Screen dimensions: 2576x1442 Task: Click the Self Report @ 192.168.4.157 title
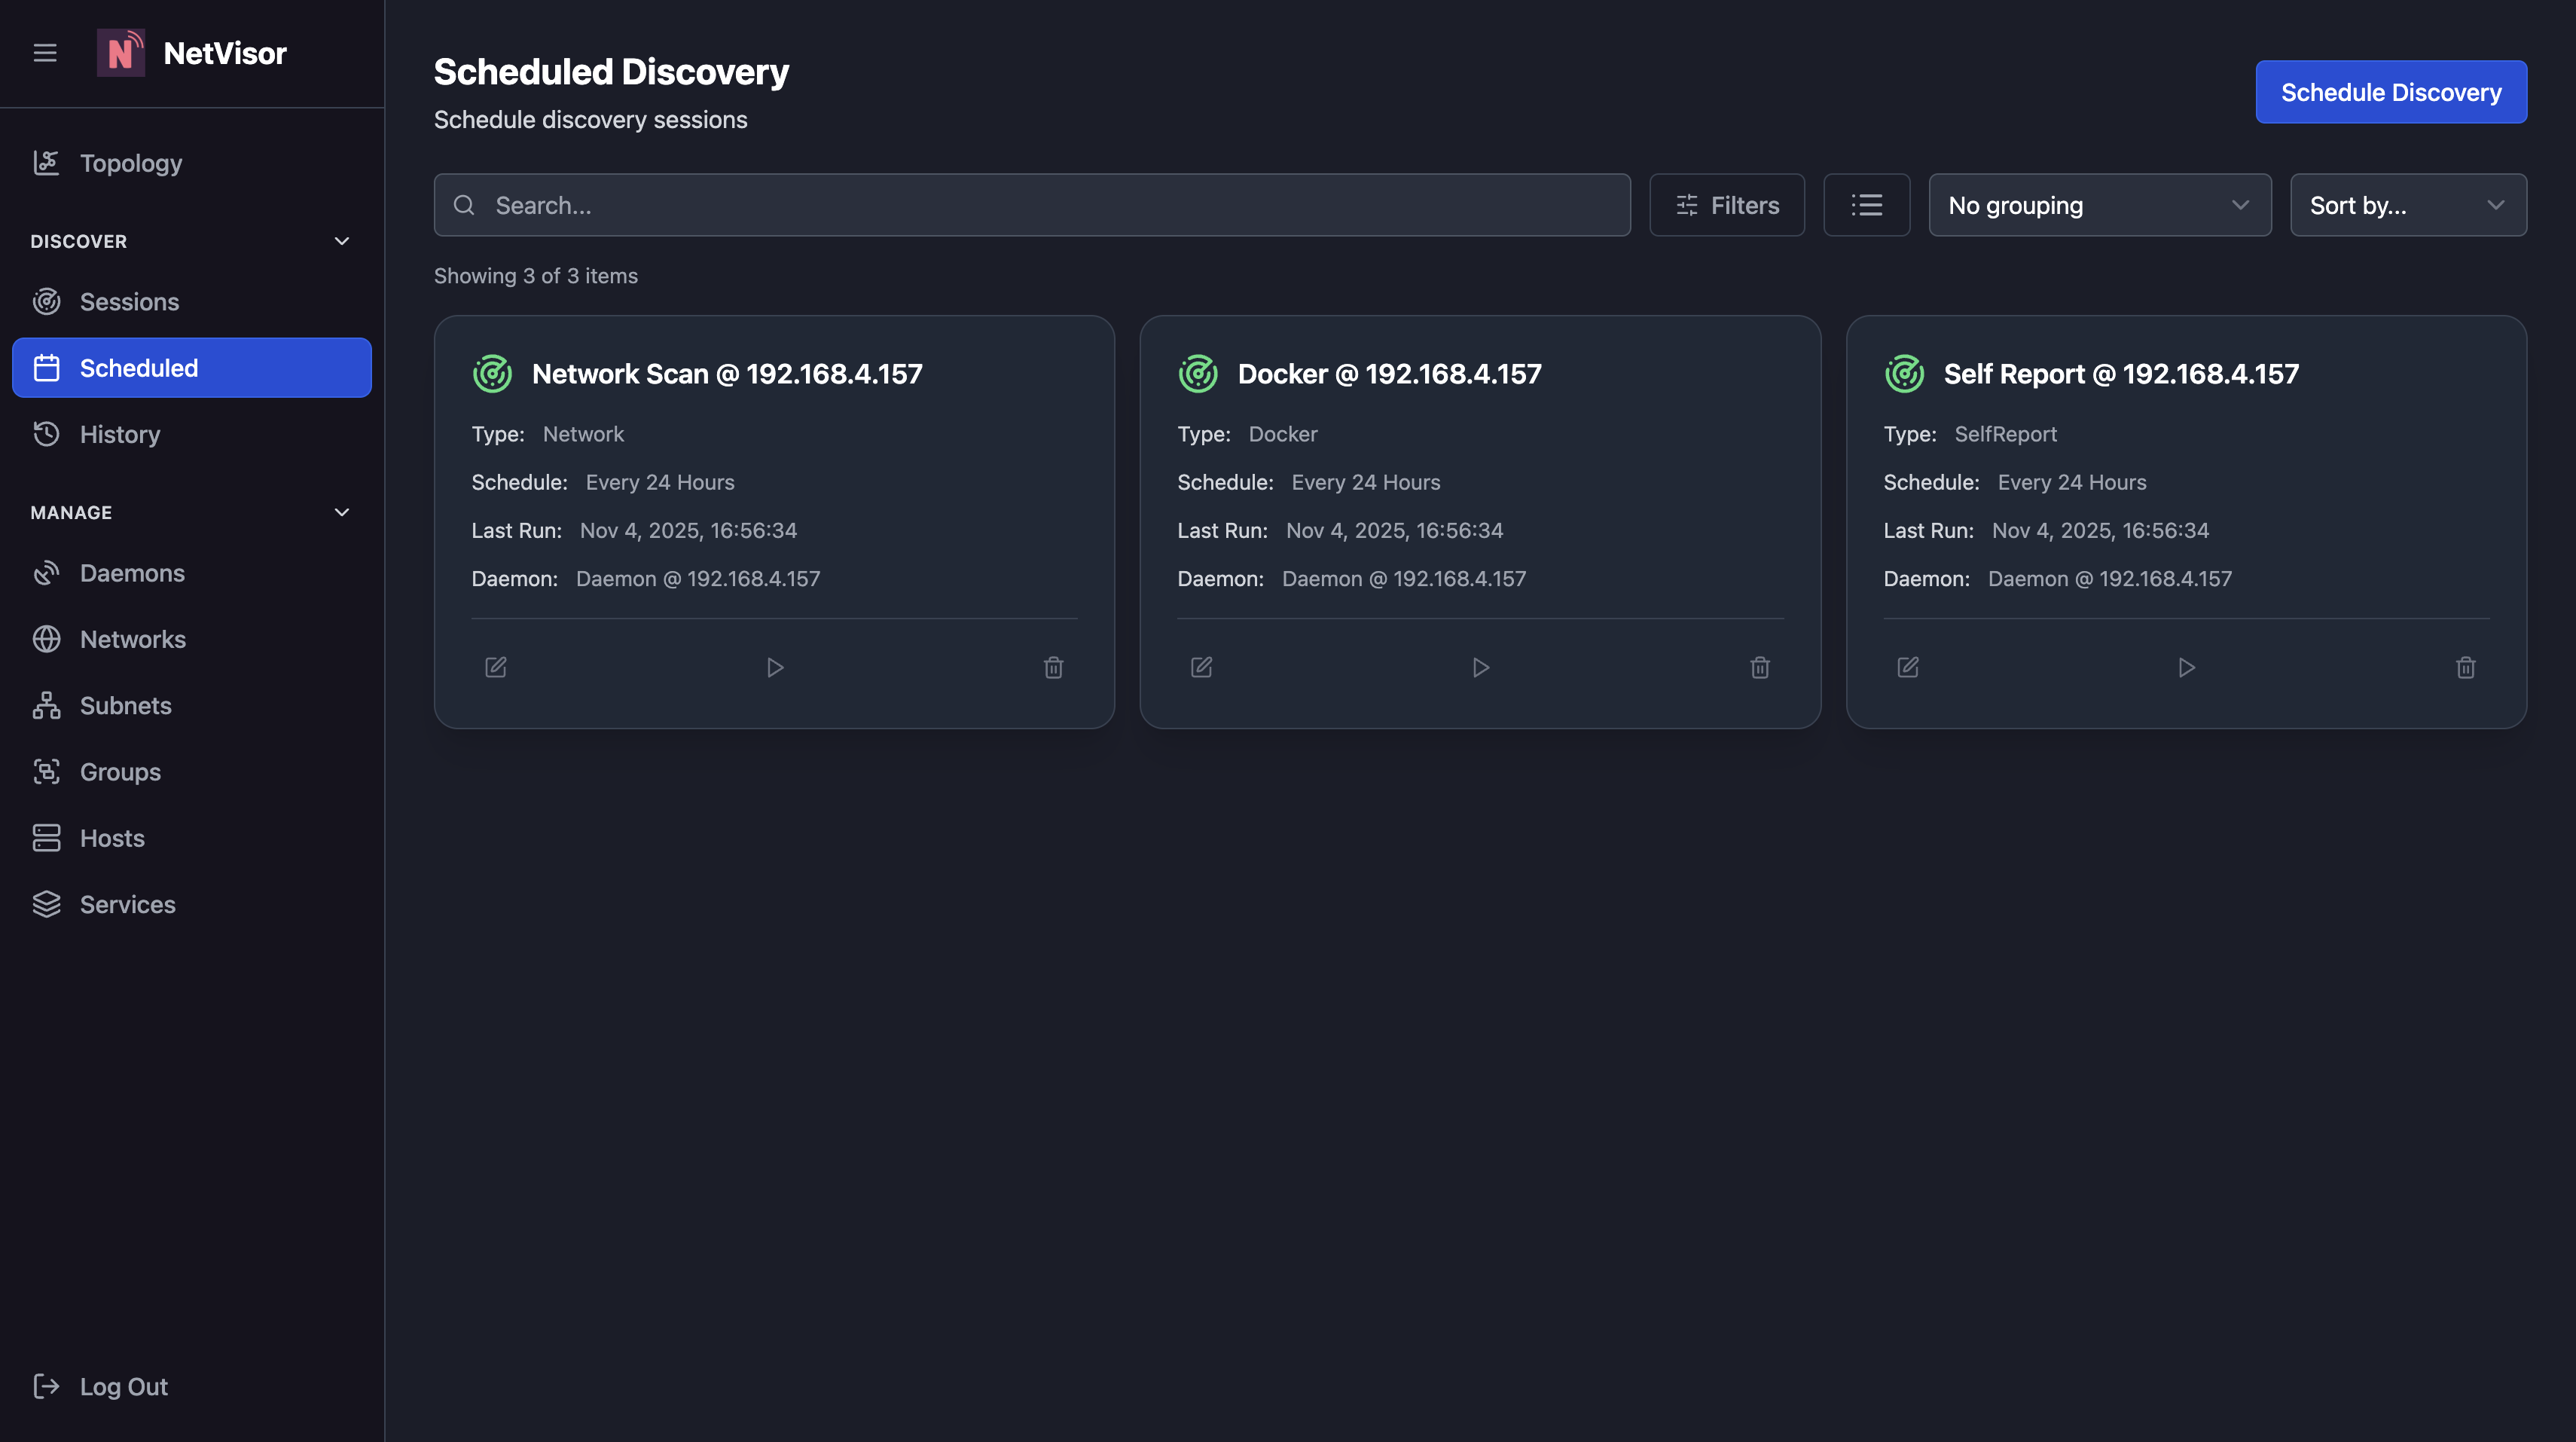[2121, 374]
